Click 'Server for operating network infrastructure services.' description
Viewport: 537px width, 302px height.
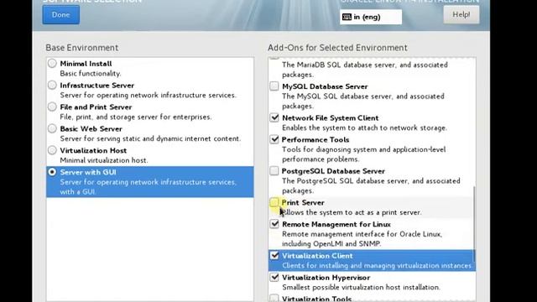tap(149, 95)
